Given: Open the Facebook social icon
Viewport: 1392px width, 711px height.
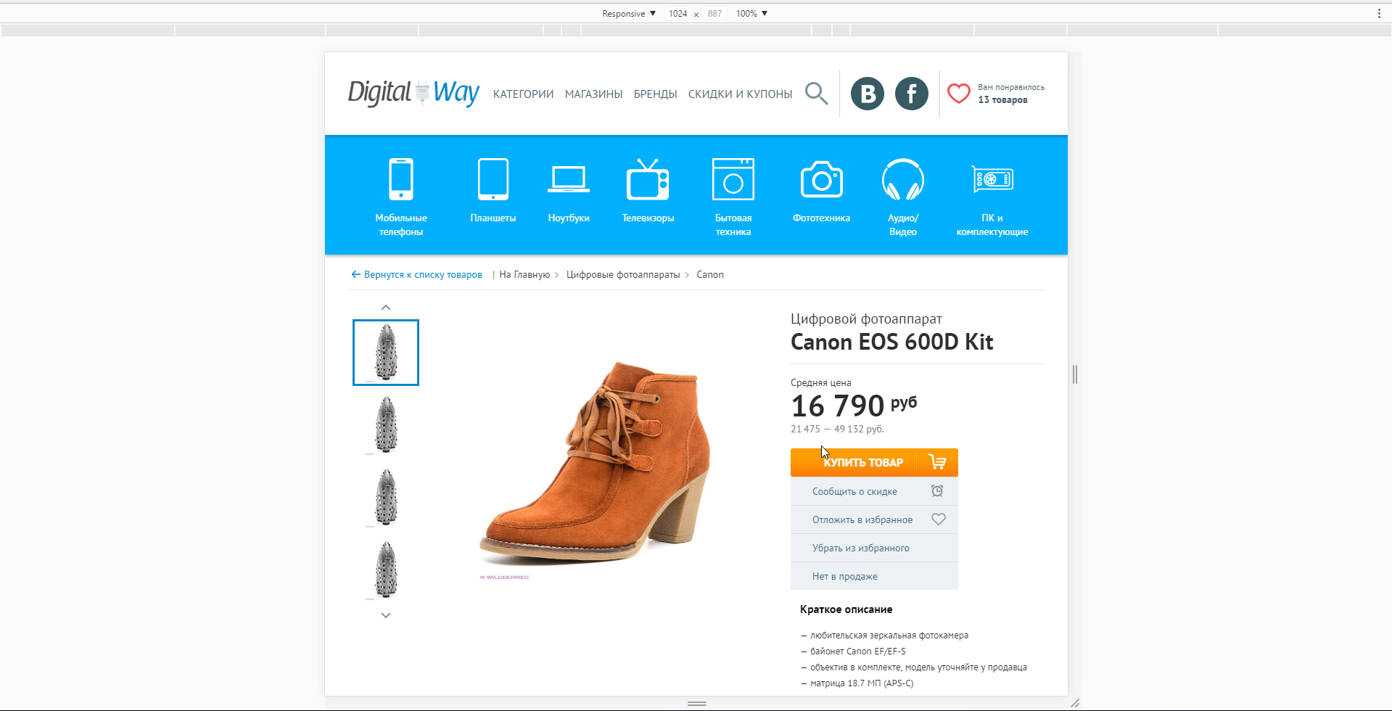Looking at the screenshot, I should coord(912,94).
